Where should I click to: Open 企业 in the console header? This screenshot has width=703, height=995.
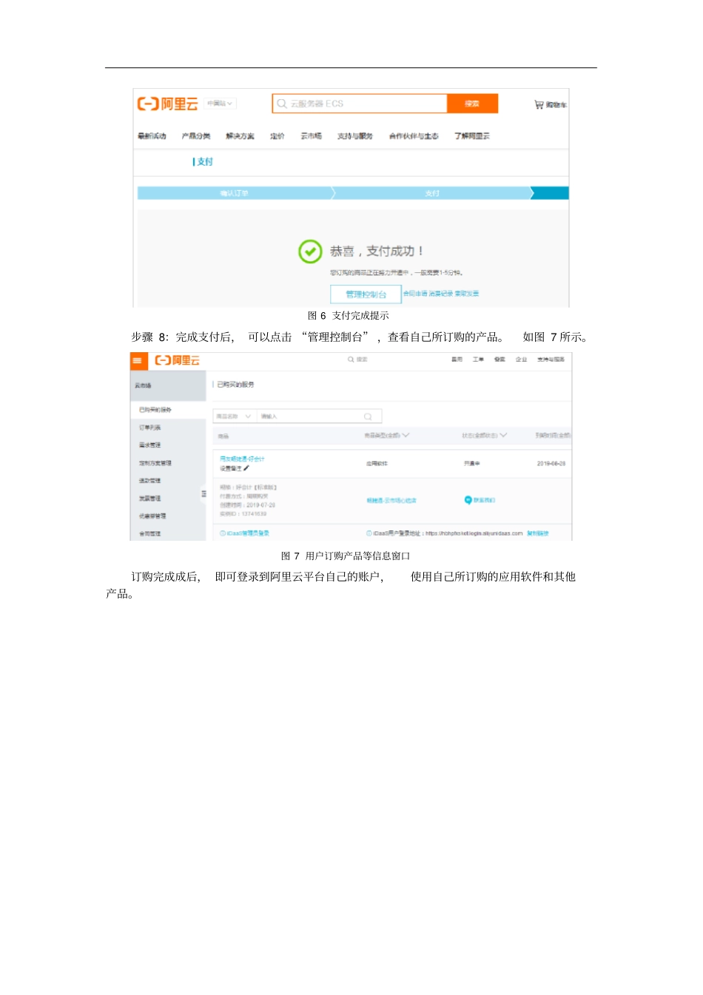coord(521,360)
